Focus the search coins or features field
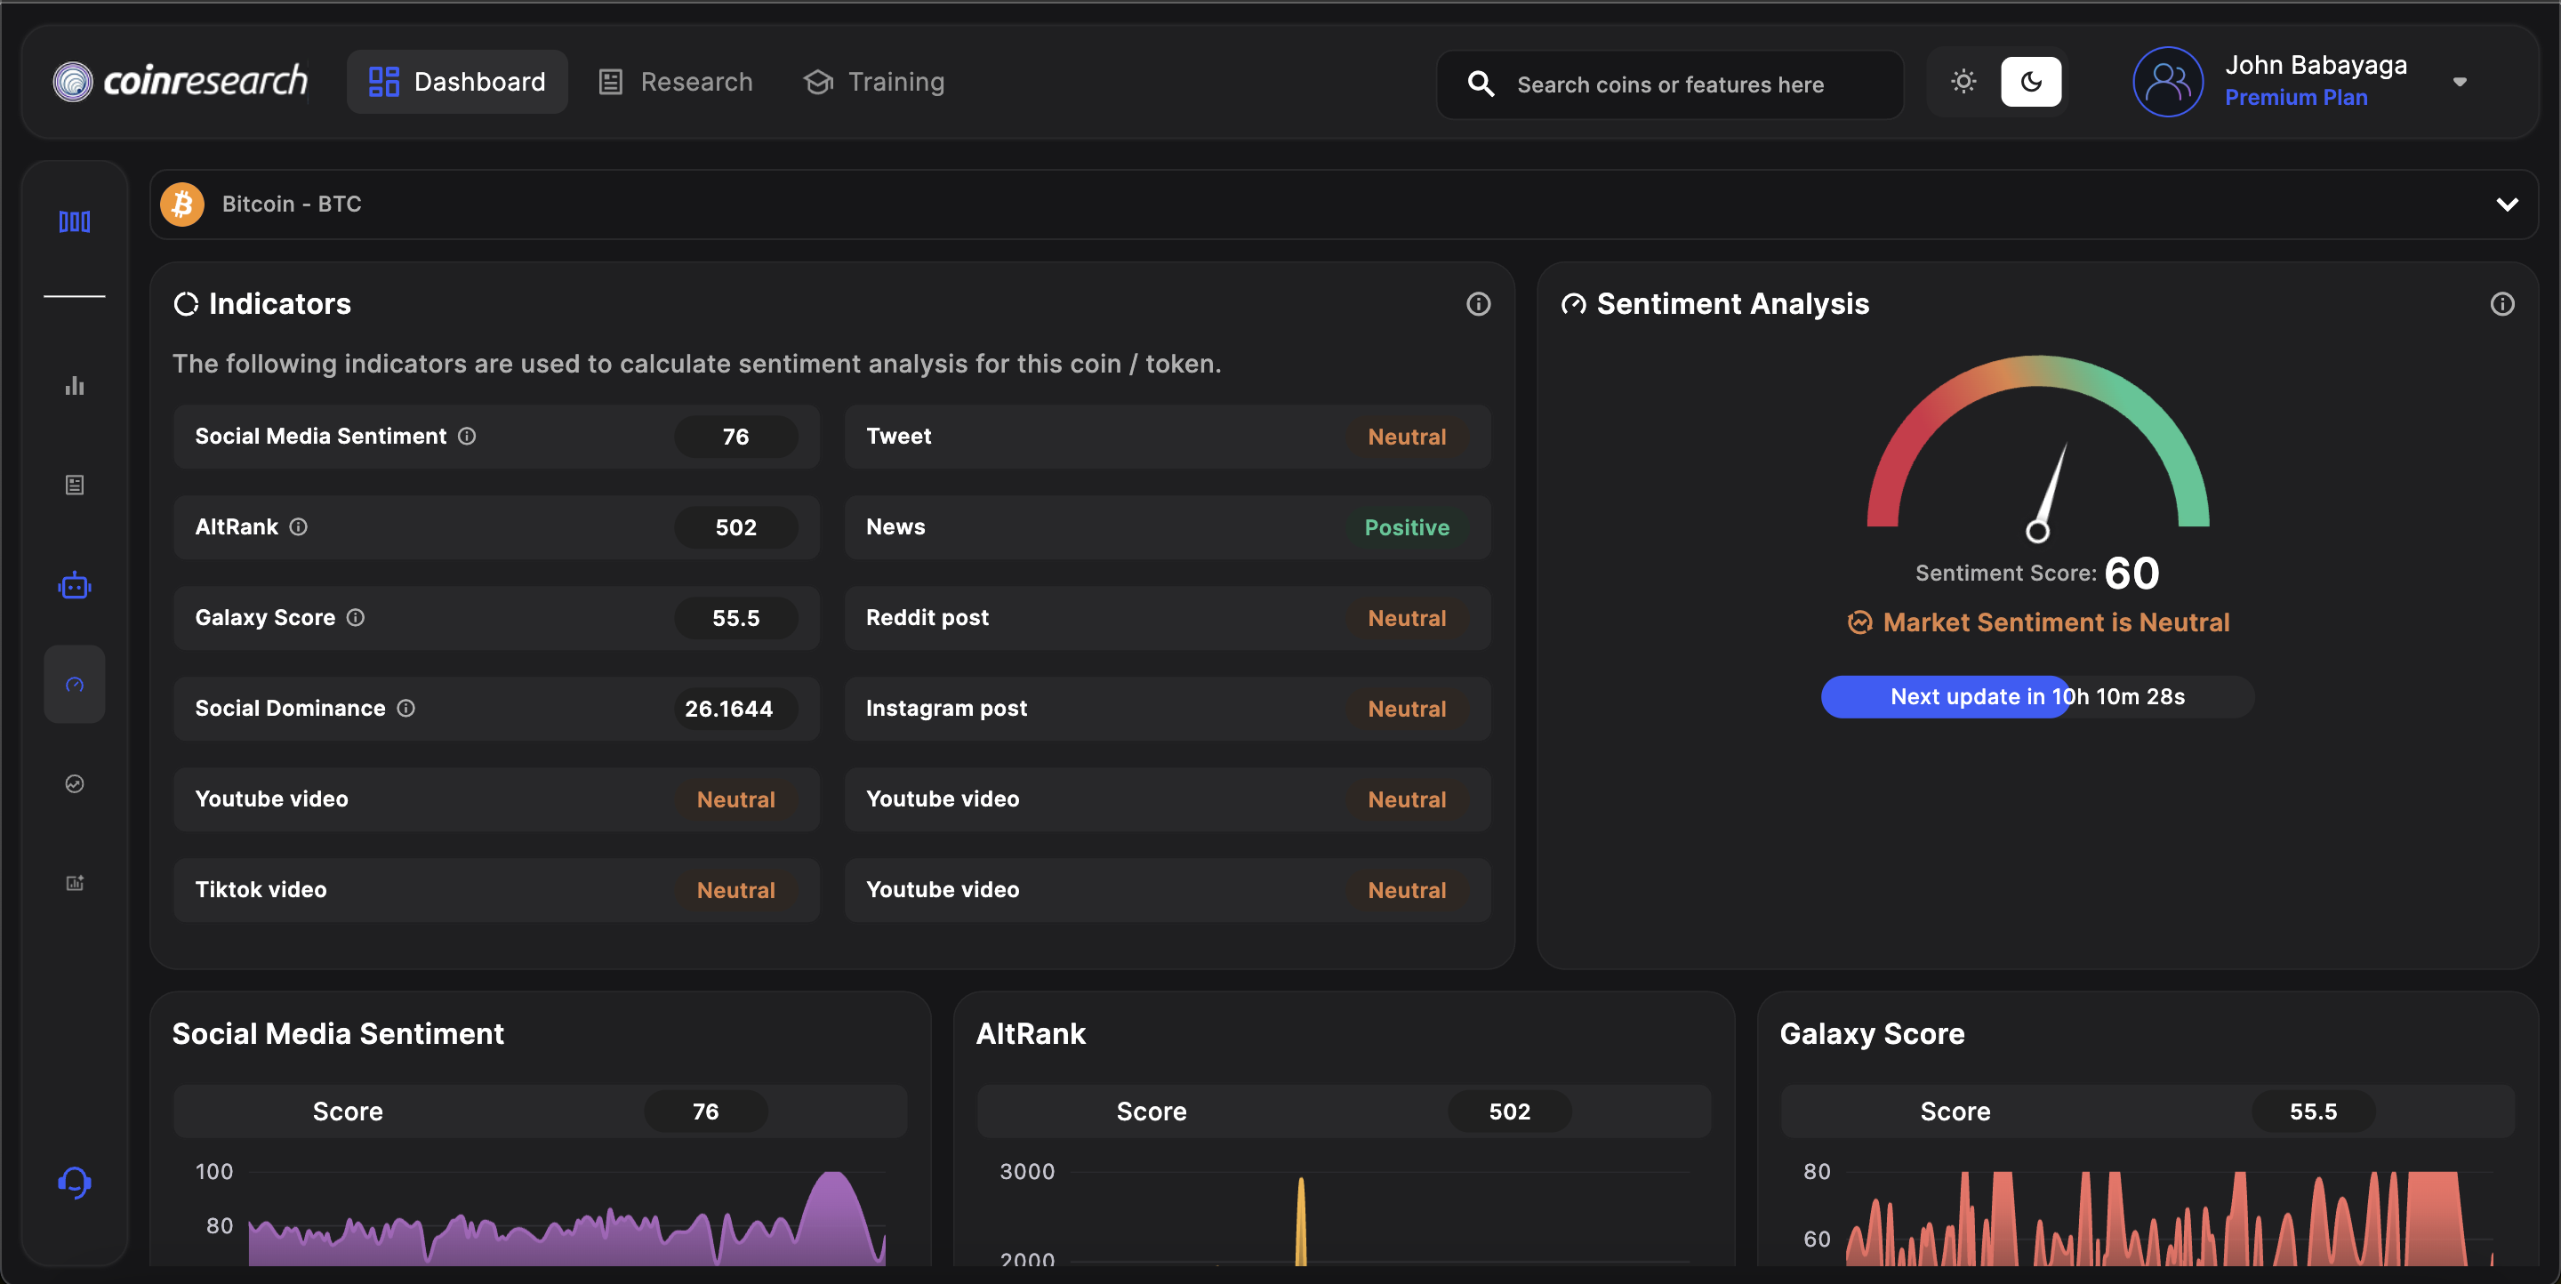This screenshot has height=1284, width=2561. [x=1669, y=84]
